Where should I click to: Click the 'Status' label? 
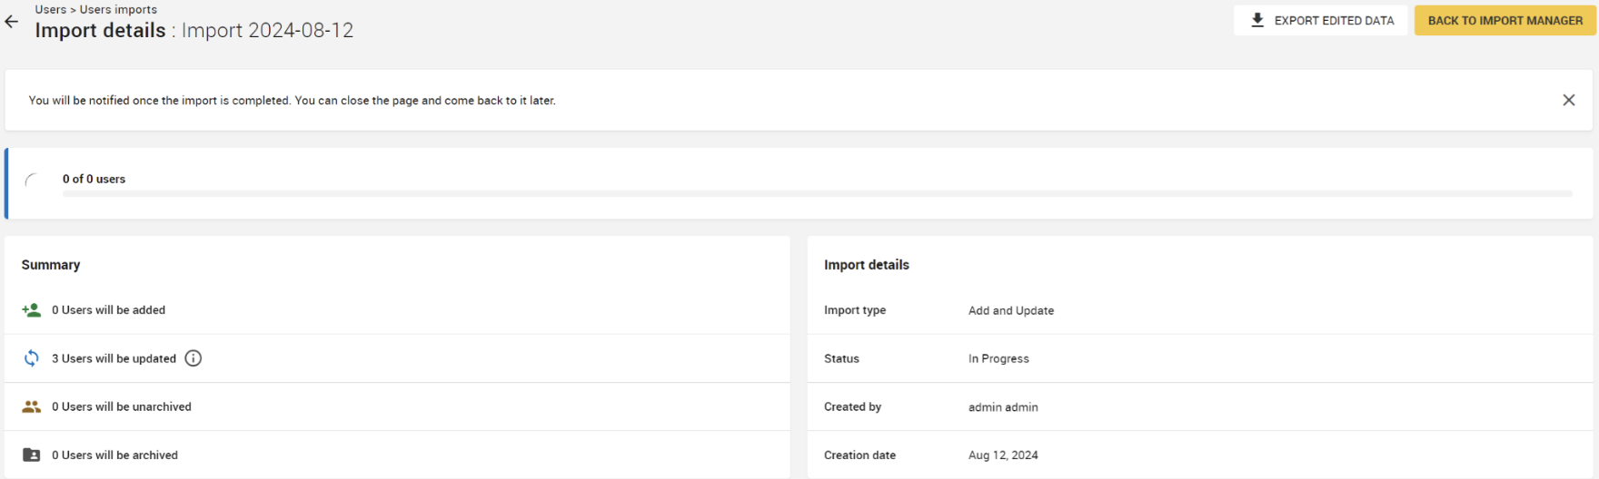click(841, 358)
